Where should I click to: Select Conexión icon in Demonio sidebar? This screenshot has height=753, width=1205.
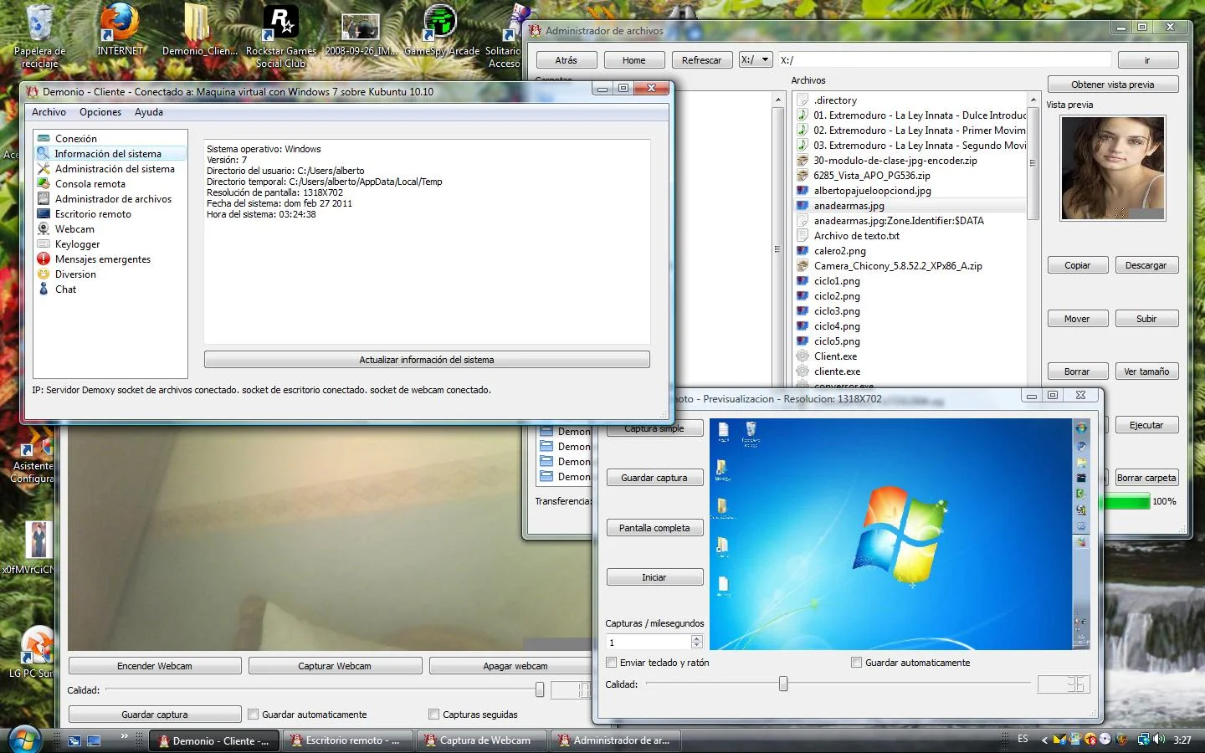44,139
